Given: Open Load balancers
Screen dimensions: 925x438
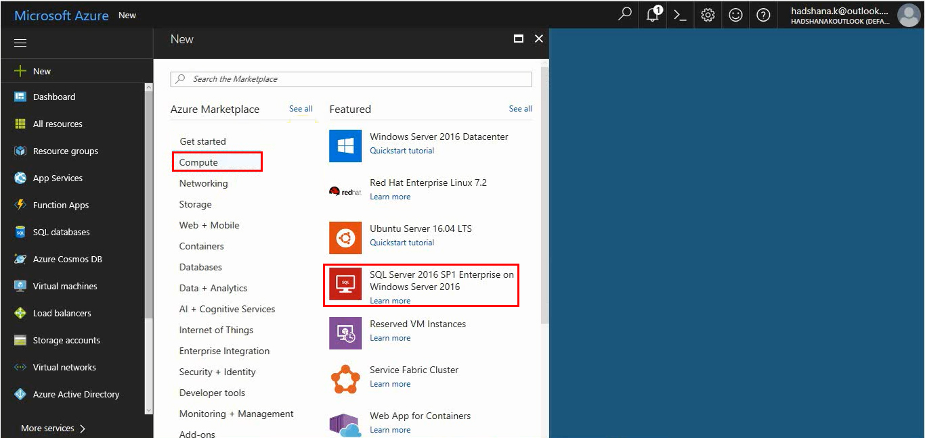Looking at the screenshot, I should pyautogui.click(x=62, y=313).
